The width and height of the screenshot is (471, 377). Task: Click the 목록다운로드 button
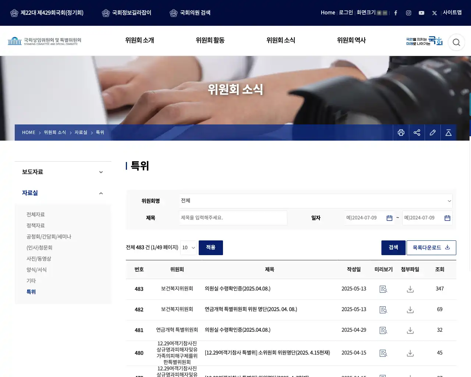click(431, 247)
